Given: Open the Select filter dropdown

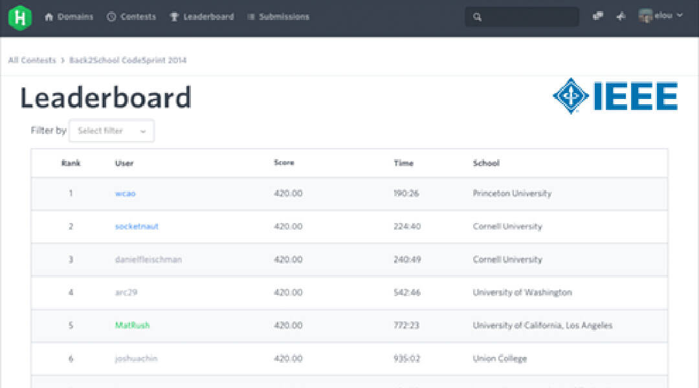Looking at the screenshot, I should pos(112,131).
